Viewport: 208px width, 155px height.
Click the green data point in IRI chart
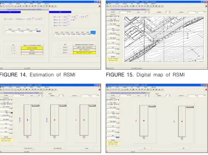(84, 120)
